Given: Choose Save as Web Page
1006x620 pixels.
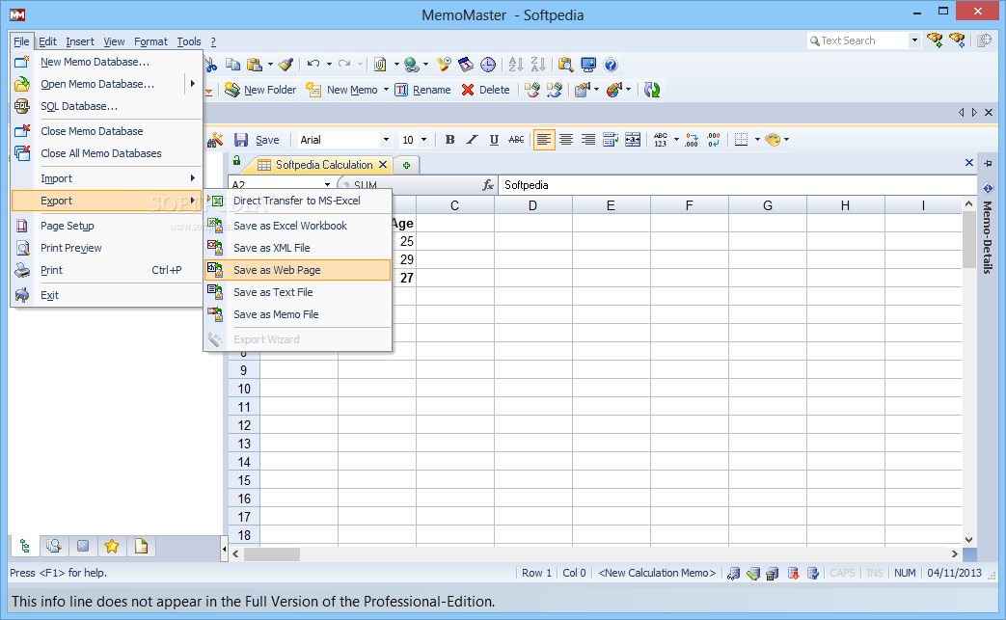Looking at the screenshot, I should click(297, 270).
